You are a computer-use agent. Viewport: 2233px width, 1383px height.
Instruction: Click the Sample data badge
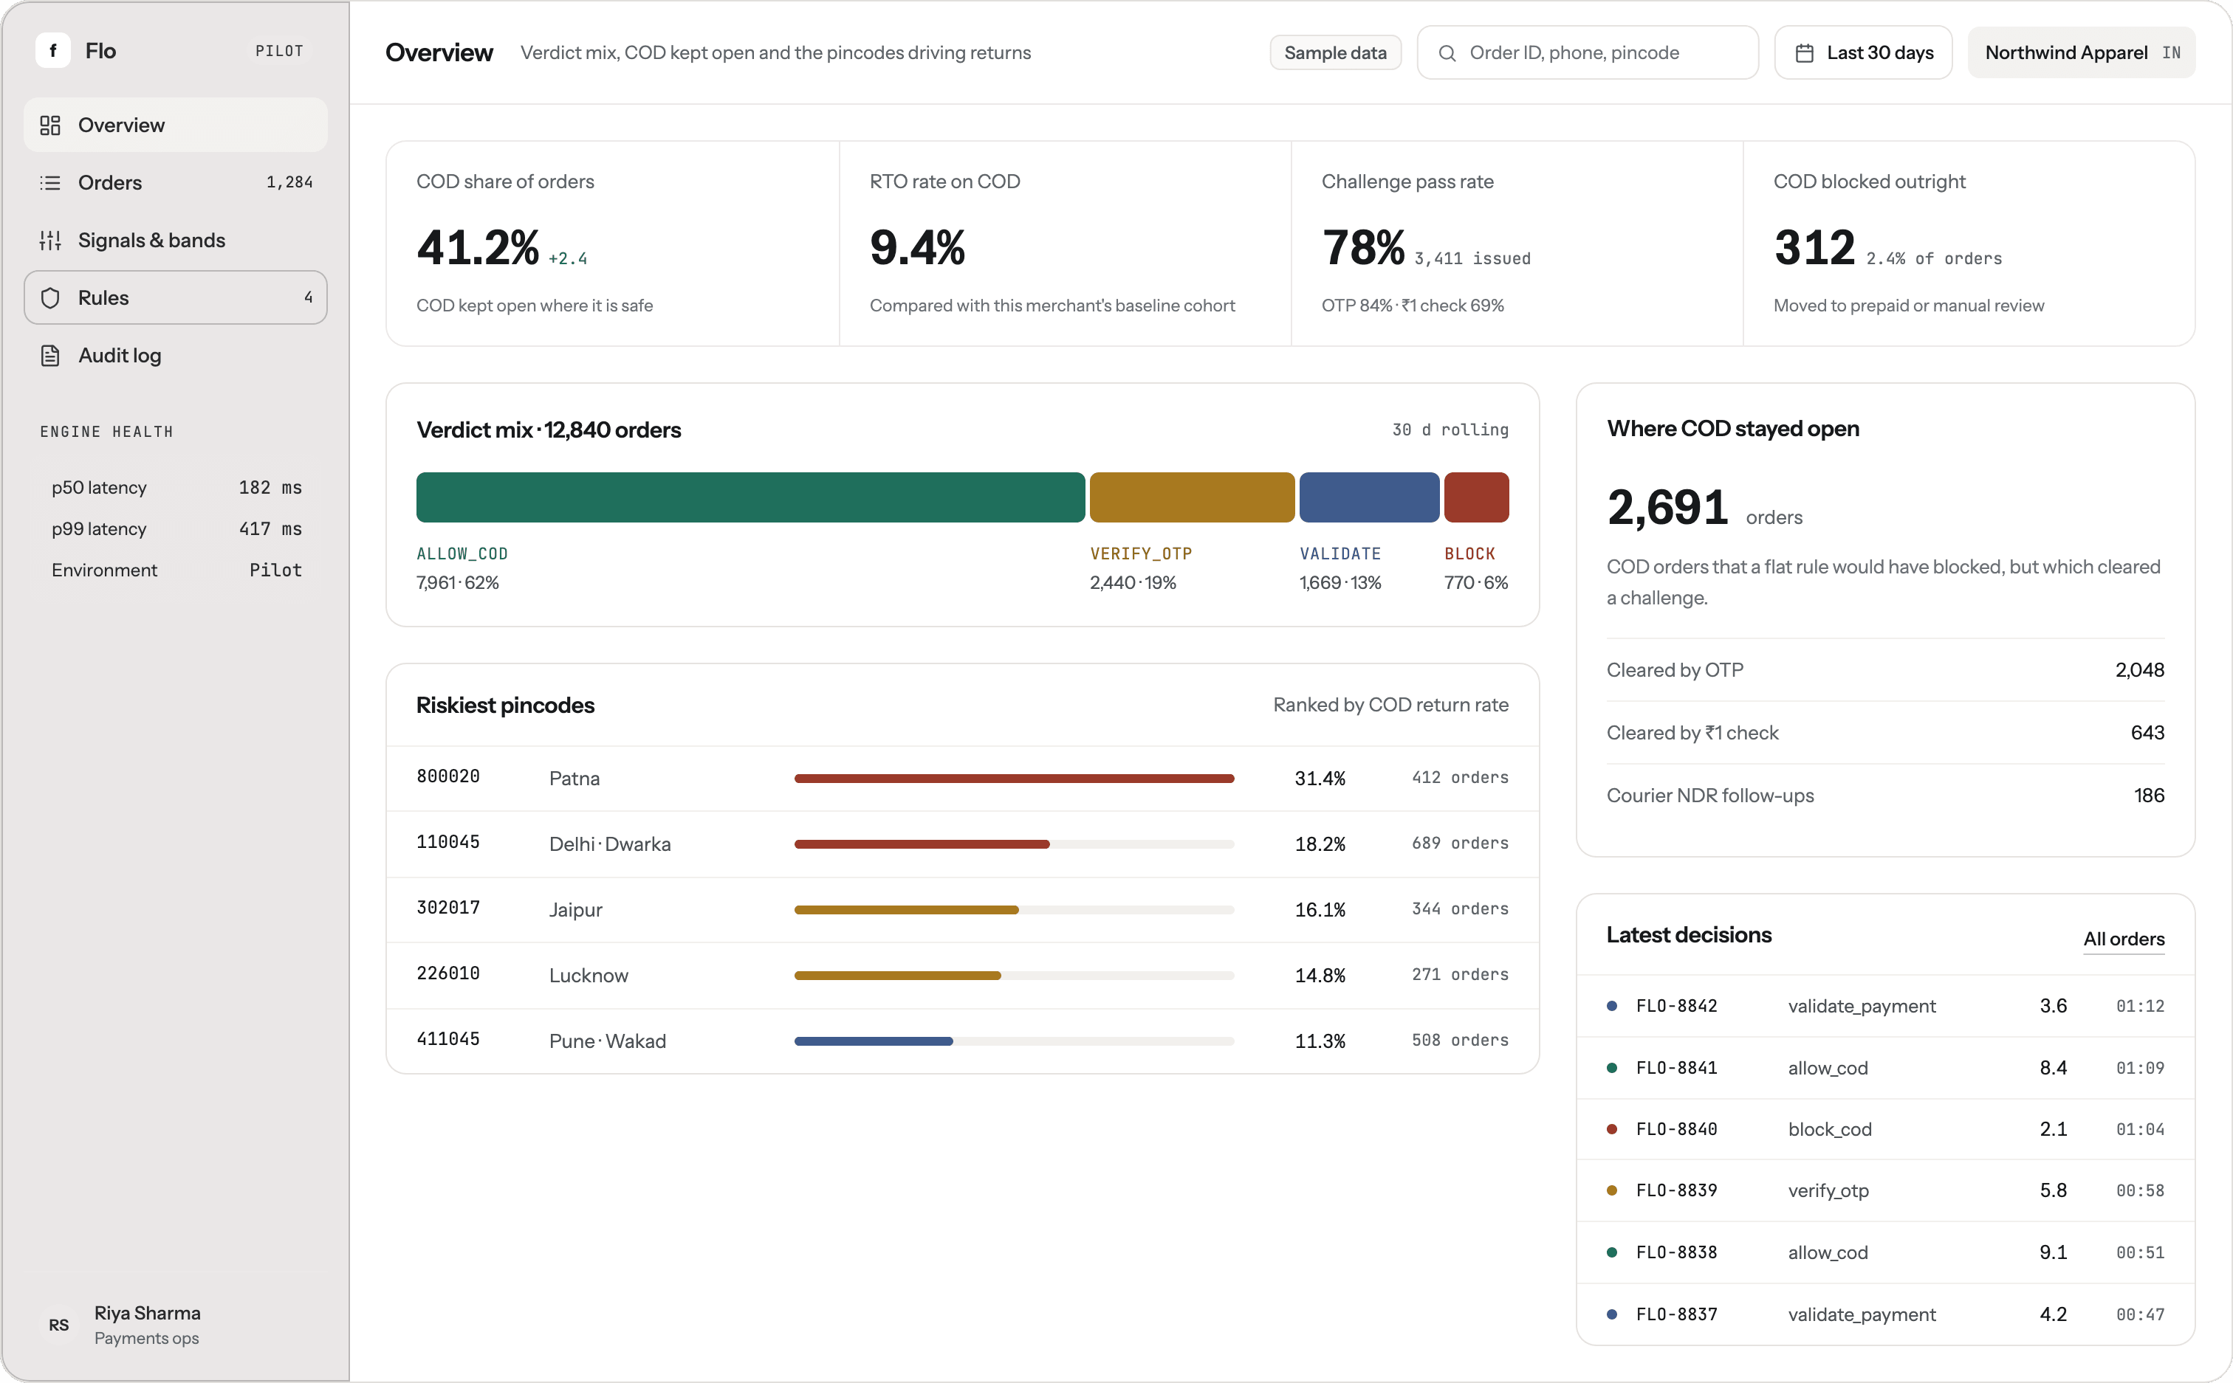point(1335,53)
